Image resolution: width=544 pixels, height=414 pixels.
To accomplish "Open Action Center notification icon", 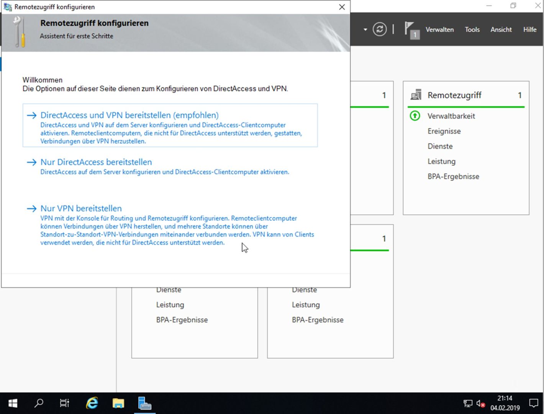I will pyautogui.click(x=533, y=403).
